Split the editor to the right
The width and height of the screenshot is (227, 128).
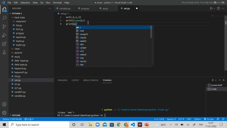click(x=218, y=9)
